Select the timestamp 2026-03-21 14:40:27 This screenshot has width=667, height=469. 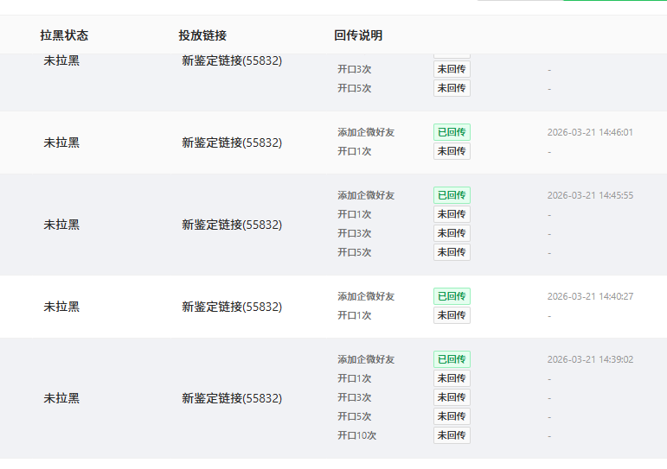click(590, 296)
